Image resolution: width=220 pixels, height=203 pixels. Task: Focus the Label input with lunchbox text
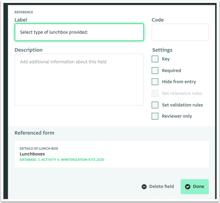pos(79,32)
